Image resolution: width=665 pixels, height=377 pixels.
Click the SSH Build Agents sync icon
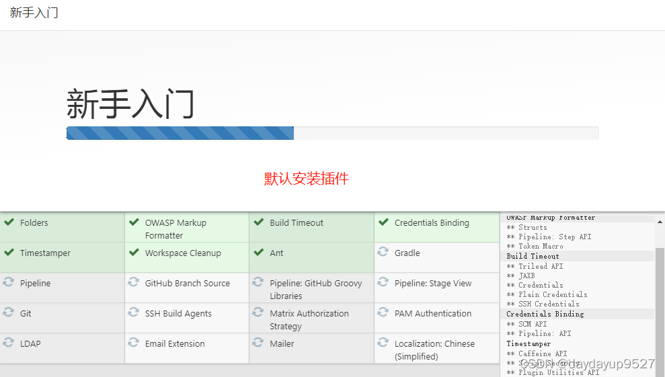coord(134,312)
